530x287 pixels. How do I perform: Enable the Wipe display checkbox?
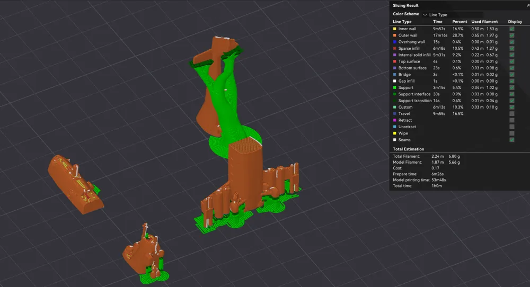pos(512,133)
